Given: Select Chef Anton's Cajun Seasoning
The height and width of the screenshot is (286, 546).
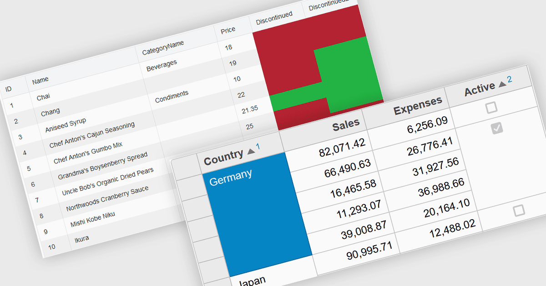Looking at the screenshot, I should pyautogui.click(x=92, y=135).
